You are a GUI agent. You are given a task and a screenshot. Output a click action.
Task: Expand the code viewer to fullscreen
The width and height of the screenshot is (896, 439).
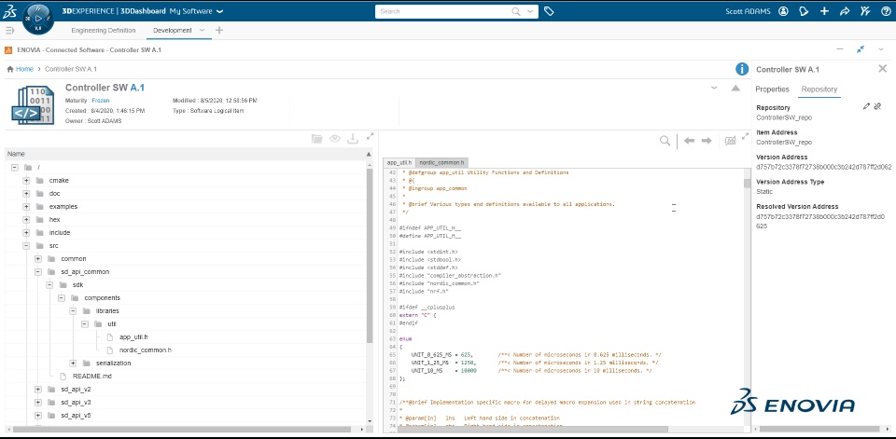point(745,136)
